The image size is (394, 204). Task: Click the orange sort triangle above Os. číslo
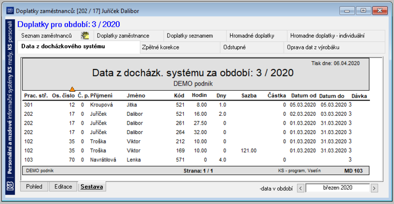tap(72, 89)
